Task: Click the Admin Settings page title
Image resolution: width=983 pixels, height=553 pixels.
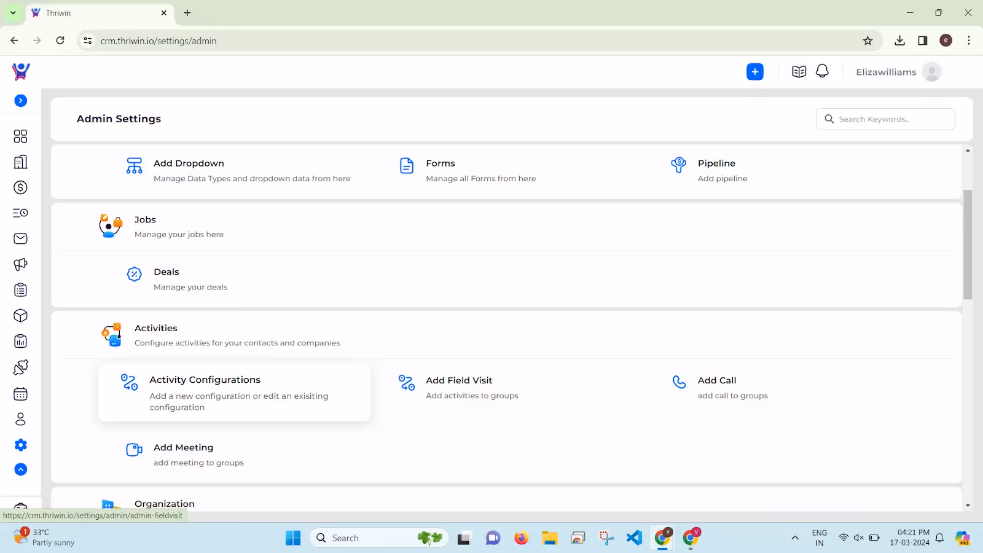Action: coord(119,119)
